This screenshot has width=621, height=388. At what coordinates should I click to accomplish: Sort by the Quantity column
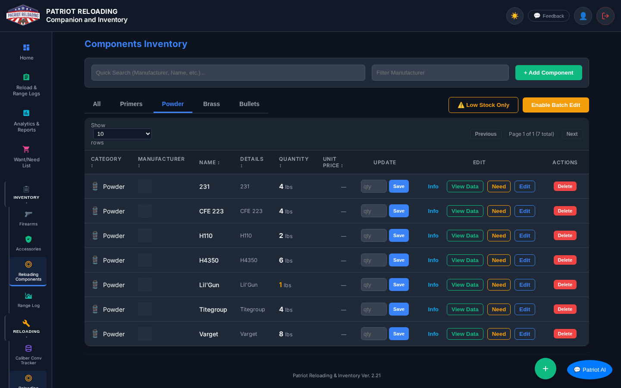[294, 162]
